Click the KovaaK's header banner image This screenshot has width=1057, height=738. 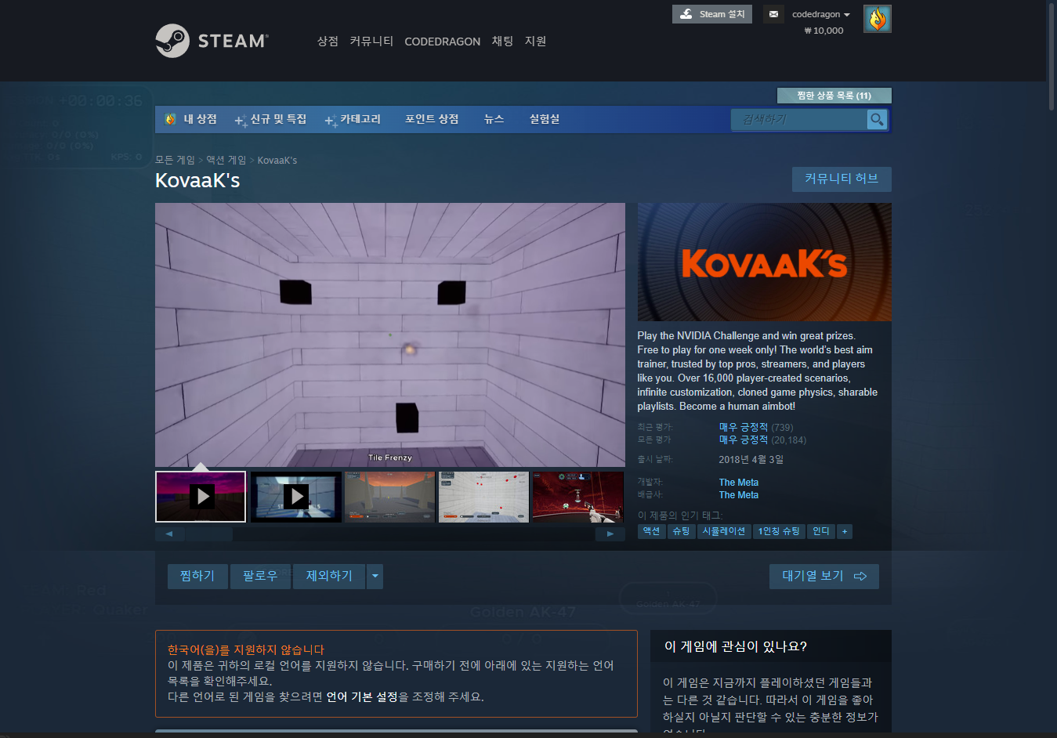[x=765, y=262]
